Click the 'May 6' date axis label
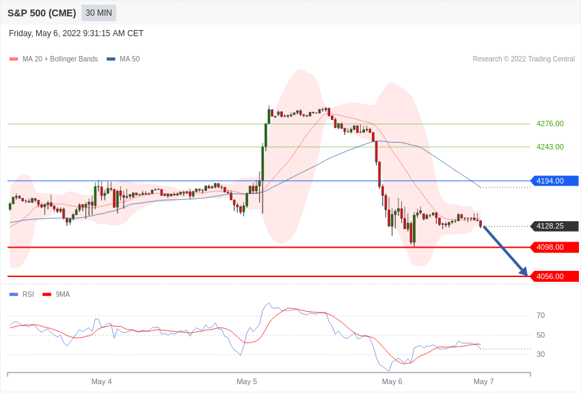581x393 pixels. tap(392, 381)
